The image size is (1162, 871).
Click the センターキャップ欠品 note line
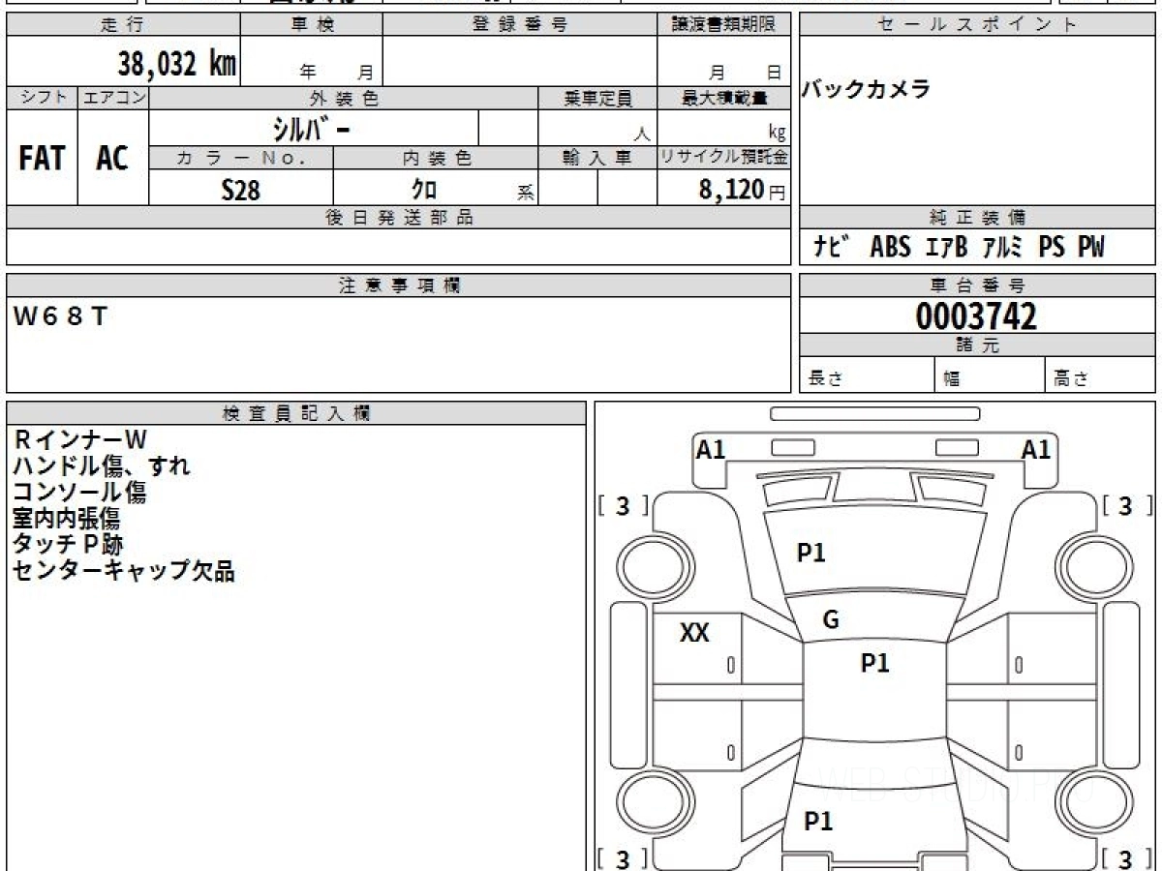124,570
